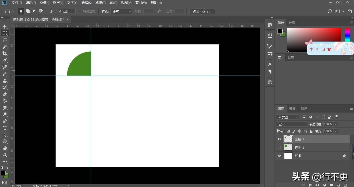Open the 样式 style dropdown
Image resolution: width=354 pixels, height=187 pixels.
121,11
